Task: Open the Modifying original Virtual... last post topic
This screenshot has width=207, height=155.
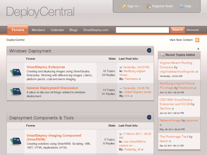Action: (x=132, y=73)
